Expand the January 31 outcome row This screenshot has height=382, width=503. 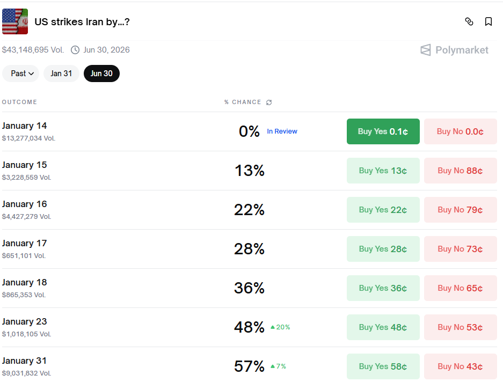point(107,366)
